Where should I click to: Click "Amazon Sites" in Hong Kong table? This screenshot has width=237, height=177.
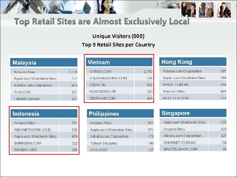[x=174, y=91]
